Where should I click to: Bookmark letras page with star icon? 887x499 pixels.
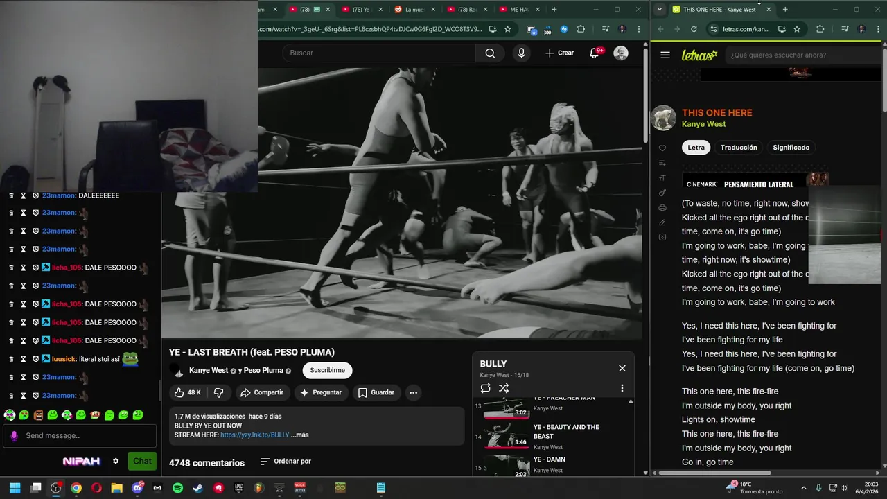click(x=797, y=29)
